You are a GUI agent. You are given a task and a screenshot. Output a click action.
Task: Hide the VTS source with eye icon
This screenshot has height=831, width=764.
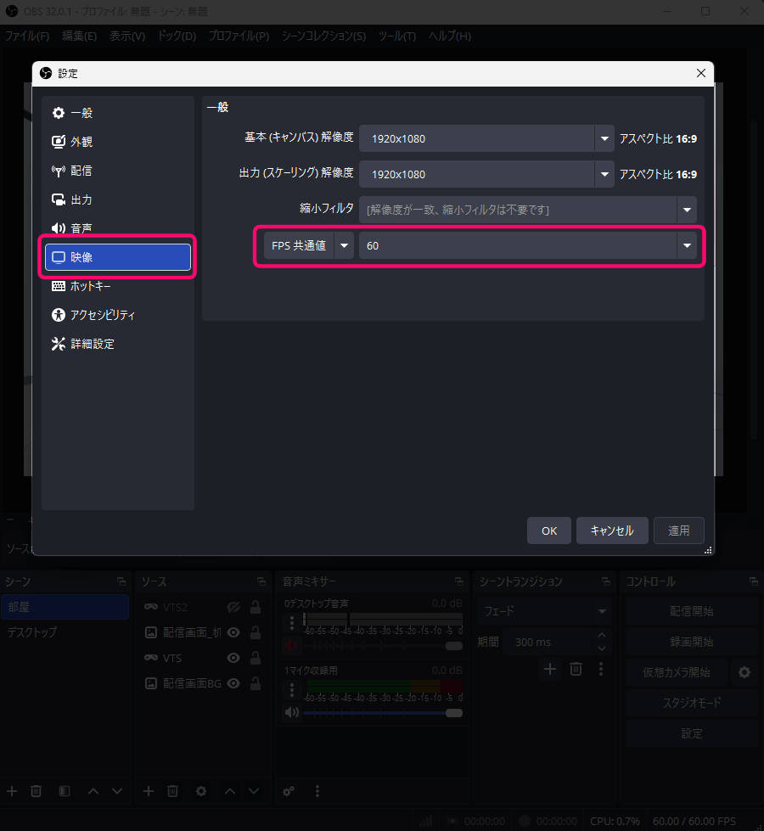pyautogui.click(x=233, y=658)
